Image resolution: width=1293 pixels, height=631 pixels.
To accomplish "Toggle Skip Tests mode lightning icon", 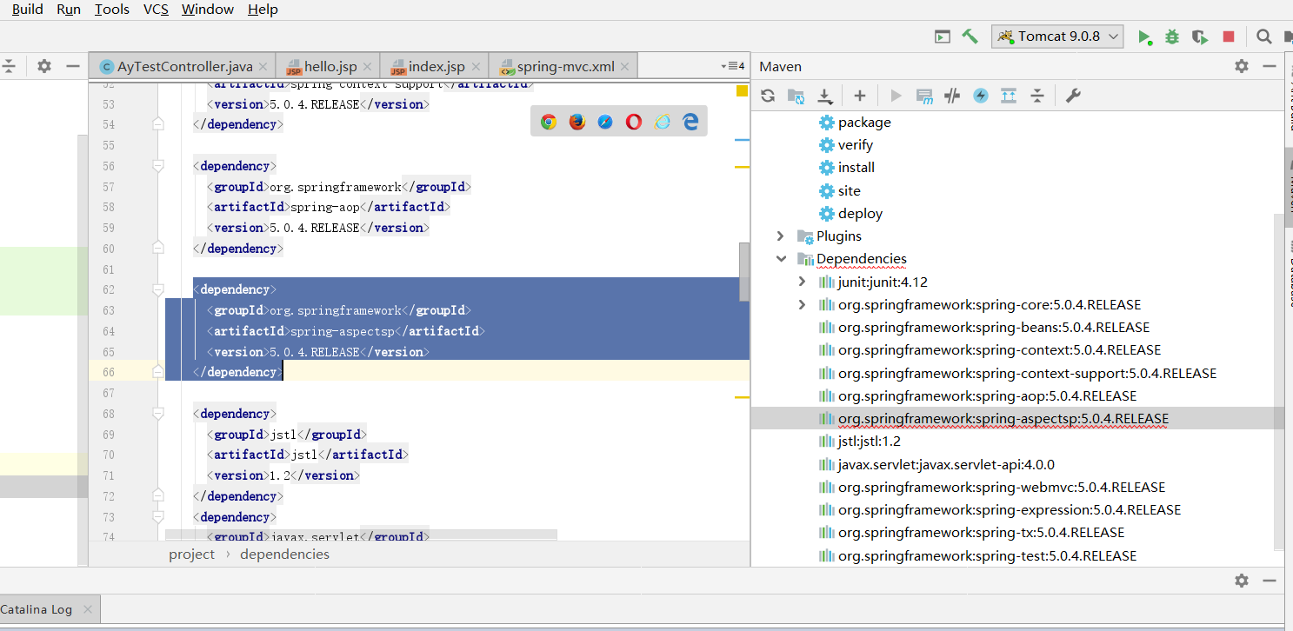I will (x=981, y=96).
